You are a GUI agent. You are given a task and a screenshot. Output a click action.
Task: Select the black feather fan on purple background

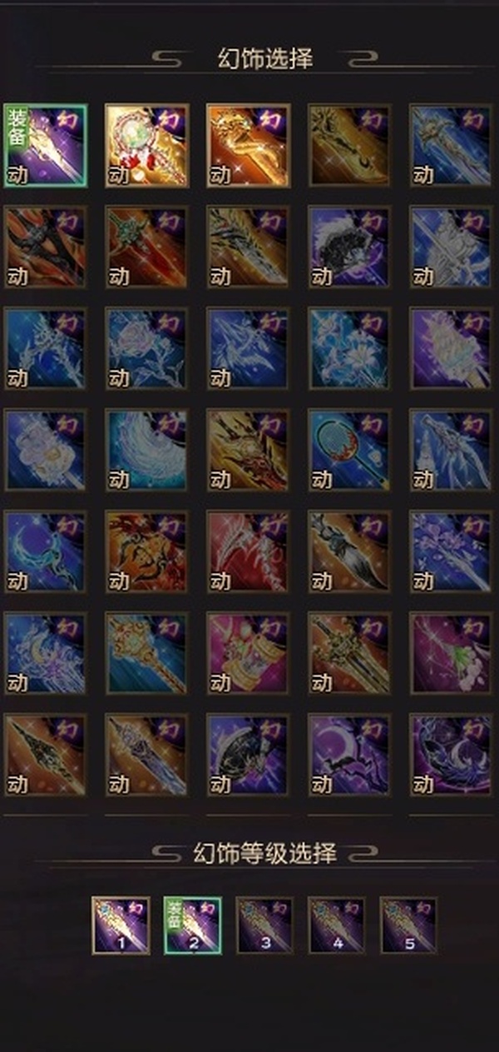350,247
